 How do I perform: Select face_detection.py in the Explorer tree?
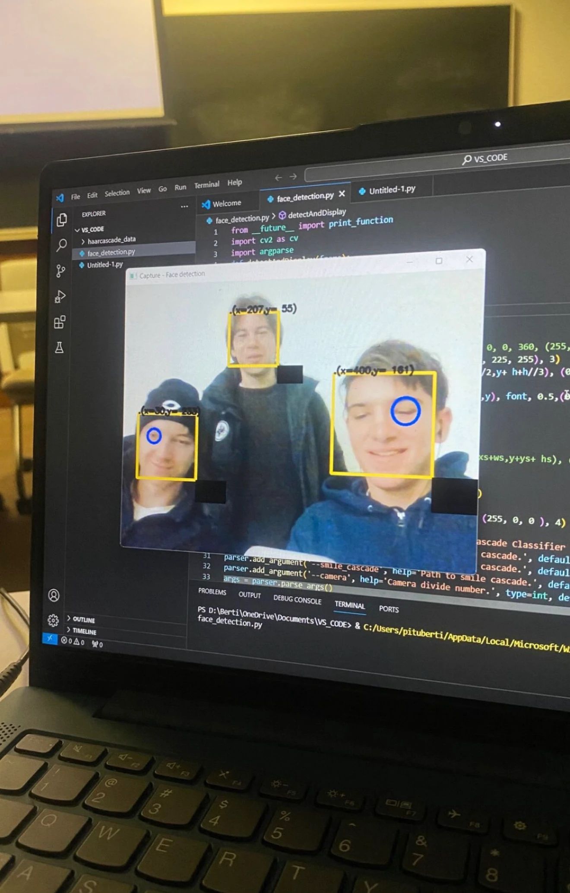(x=134, y=251)
